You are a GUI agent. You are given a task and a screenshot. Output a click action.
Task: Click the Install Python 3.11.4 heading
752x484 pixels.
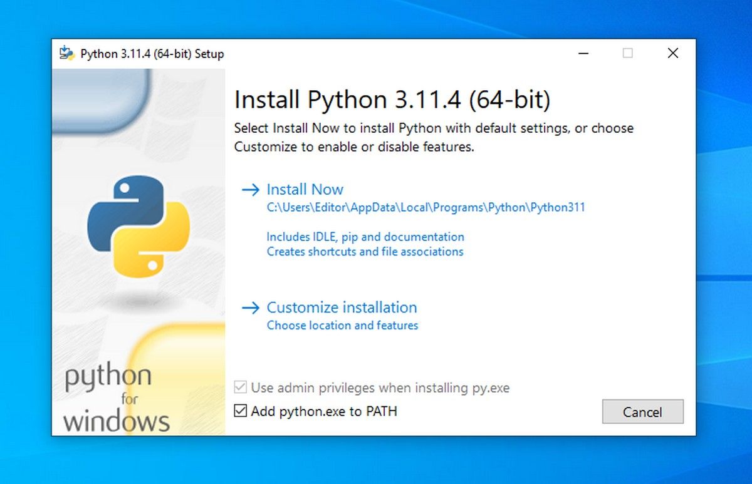tap(394, 99)
